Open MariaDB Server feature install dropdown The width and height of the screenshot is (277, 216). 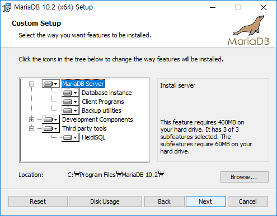coord(50,84)
